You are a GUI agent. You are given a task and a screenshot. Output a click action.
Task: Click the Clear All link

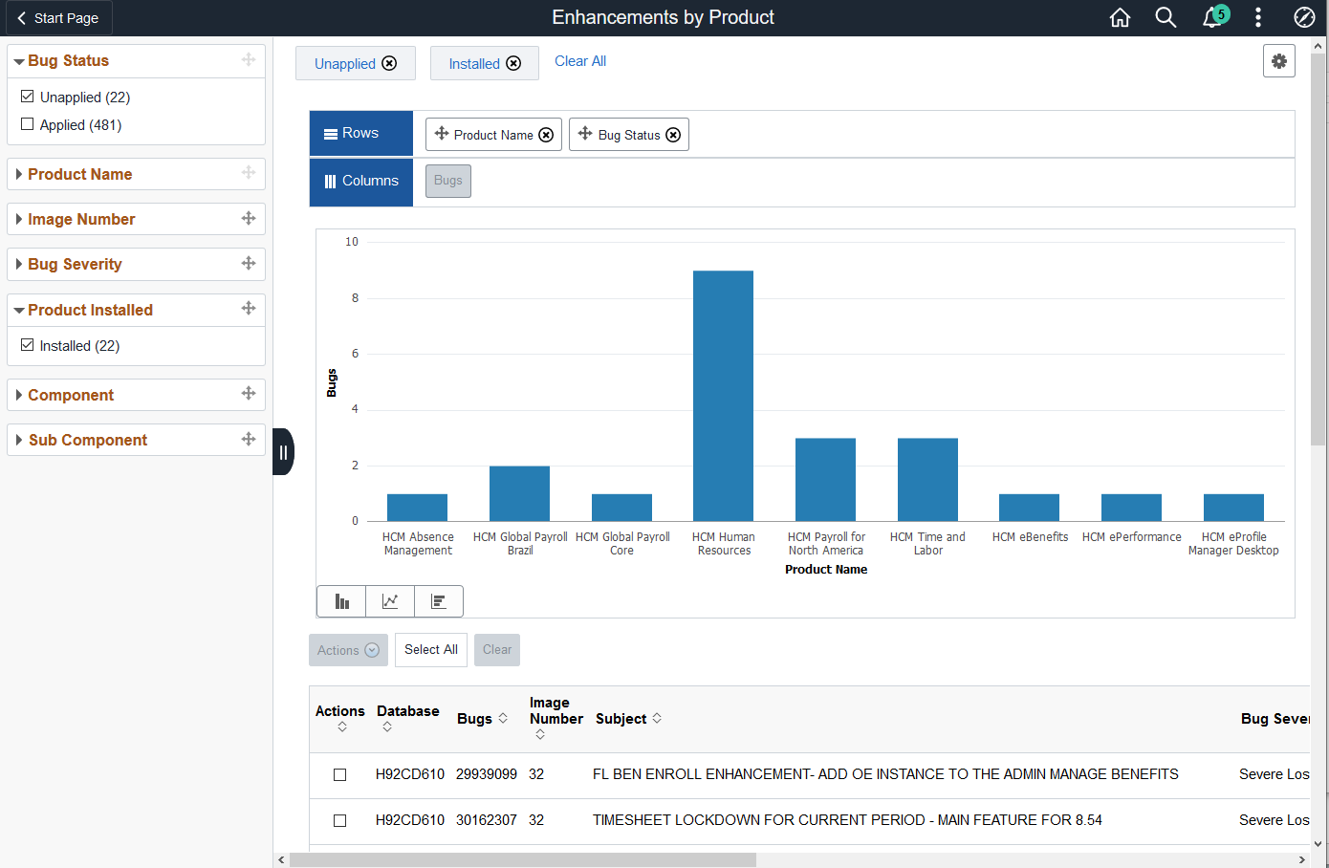coord(580,61)
